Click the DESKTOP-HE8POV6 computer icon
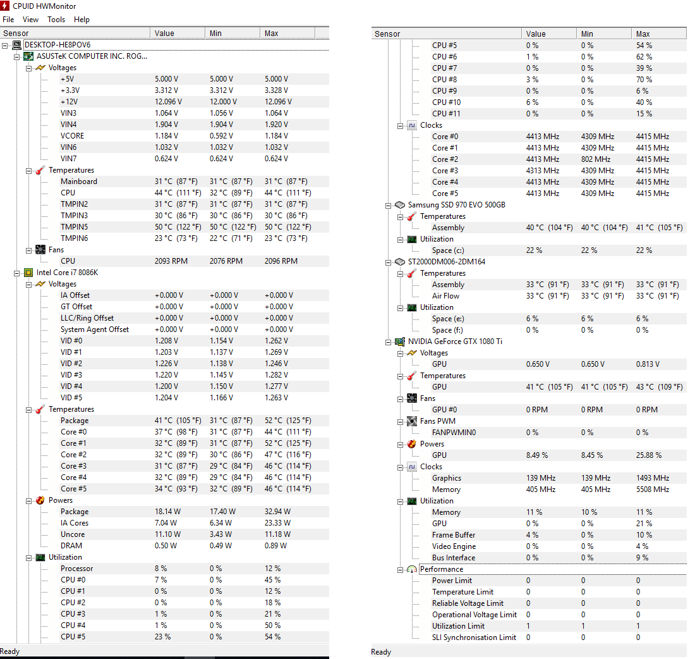 pos(17,45)
